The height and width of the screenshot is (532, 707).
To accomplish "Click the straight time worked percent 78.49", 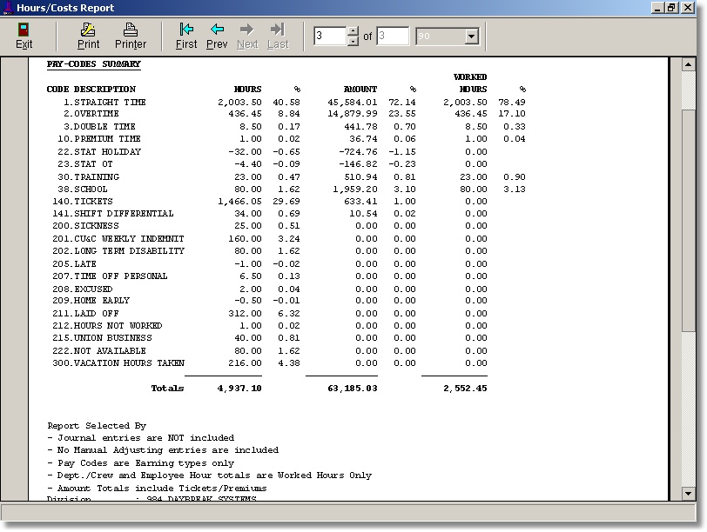I will [512, 103].
